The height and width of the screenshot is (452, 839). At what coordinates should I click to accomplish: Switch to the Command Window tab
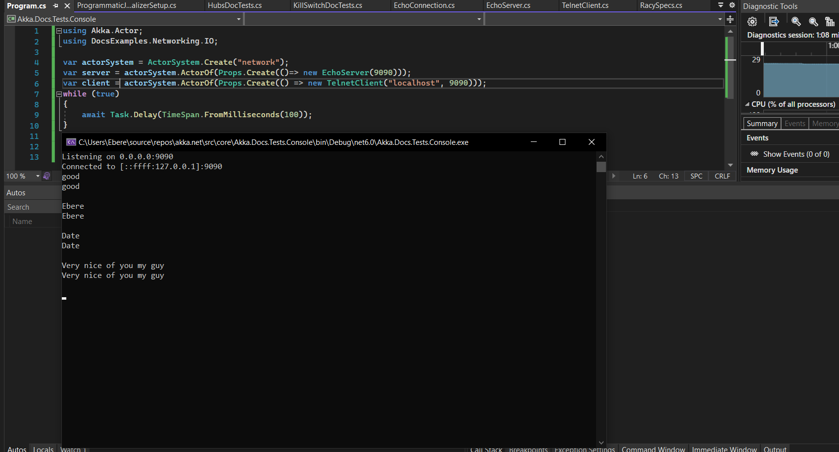(653, 448)
